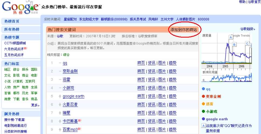Click the blue dot next to qq legend
This screenshot has width=261, height=134.
click(x=203, y=89)
